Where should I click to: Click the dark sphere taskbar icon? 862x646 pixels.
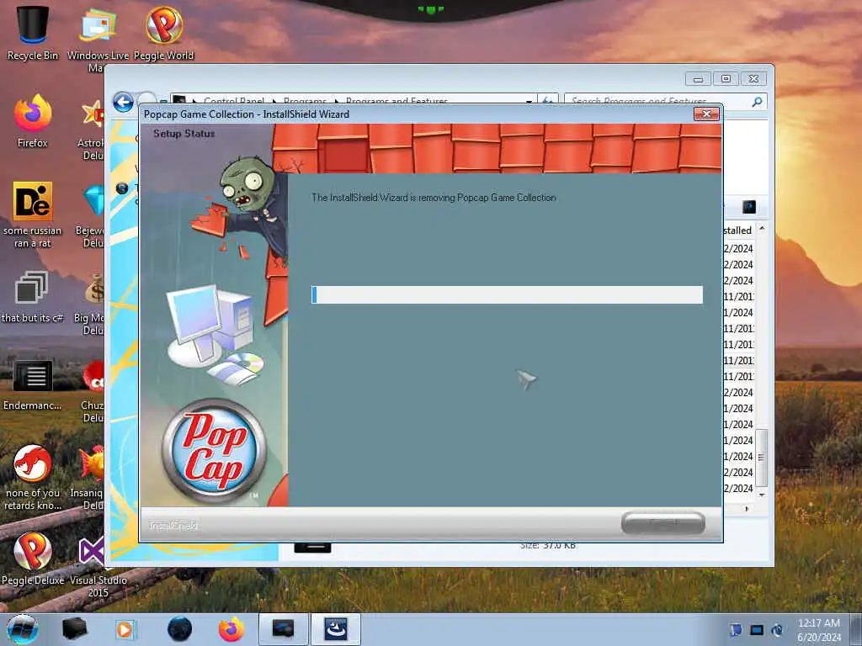tap(179, 629)
